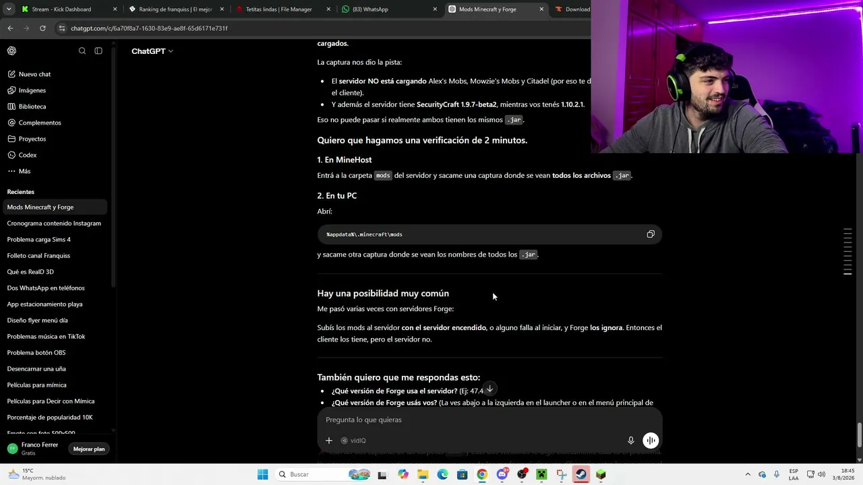Open recent chat Películas para Decir con Mímica

click(x=55, y=401)
